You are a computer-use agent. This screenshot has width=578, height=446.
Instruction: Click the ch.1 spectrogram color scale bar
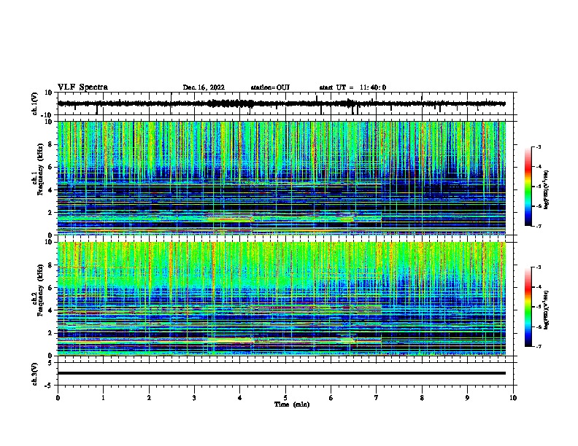[x=528, y=187]
